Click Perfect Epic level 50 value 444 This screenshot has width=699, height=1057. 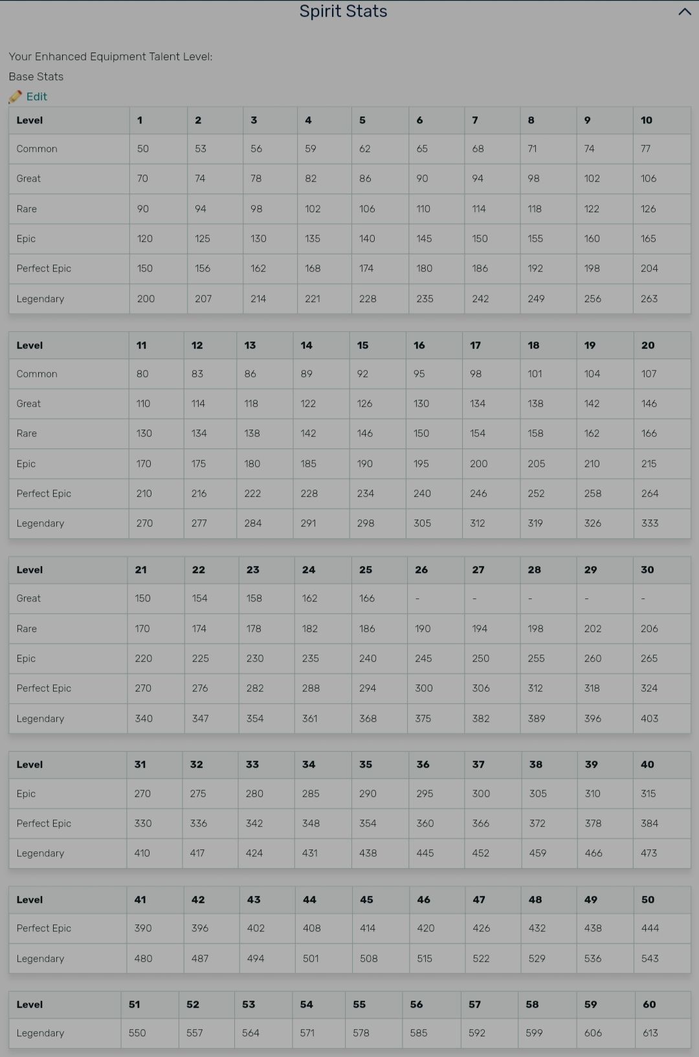(650, 928)
